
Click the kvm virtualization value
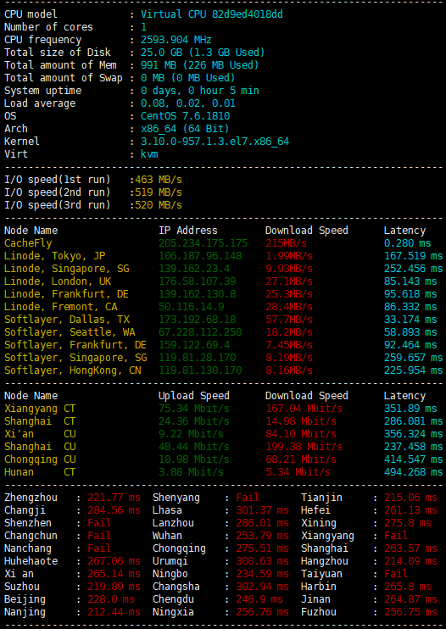click(x=149, y=154)
